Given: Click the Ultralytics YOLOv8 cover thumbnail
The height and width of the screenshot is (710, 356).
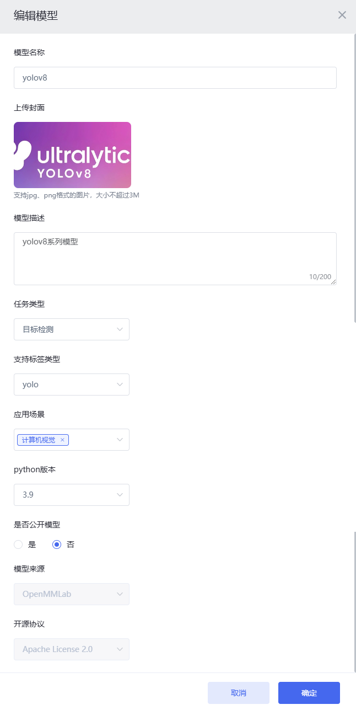Looking at the screenshot, I should tap(72, 155).
